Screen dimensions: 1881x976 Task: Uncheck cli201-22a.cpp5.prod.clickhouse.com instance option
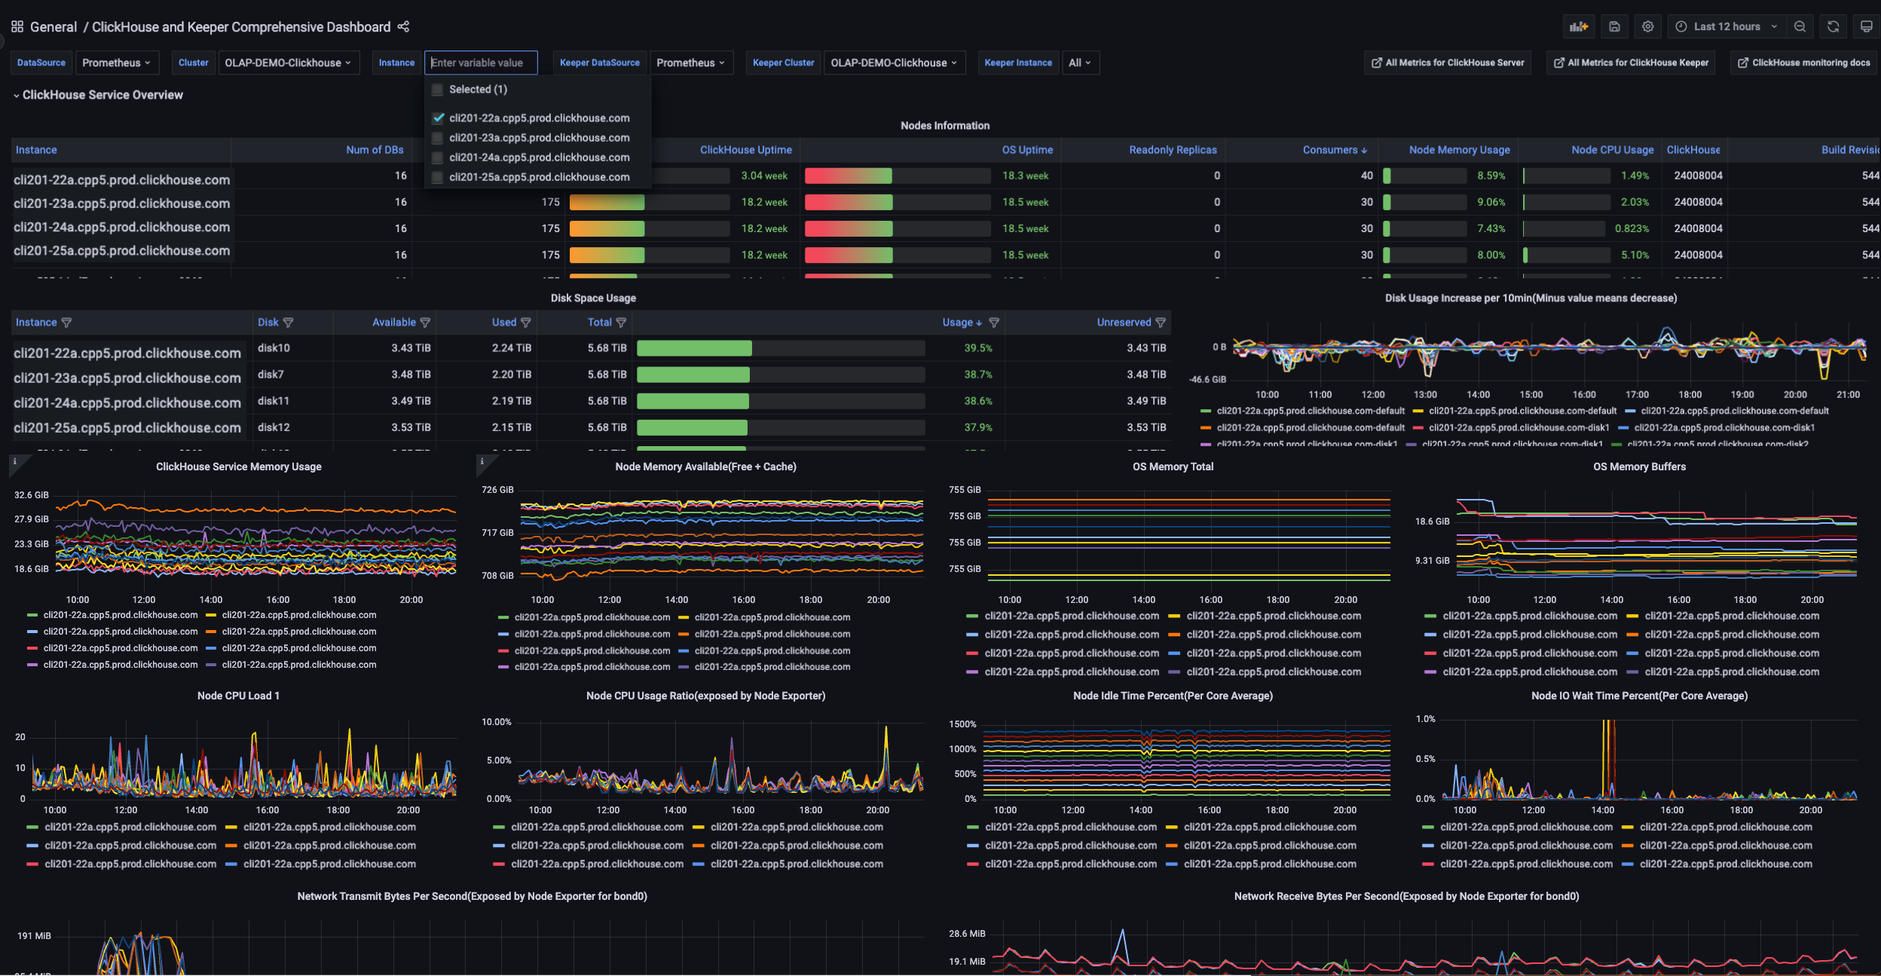(x=438, y=118)
